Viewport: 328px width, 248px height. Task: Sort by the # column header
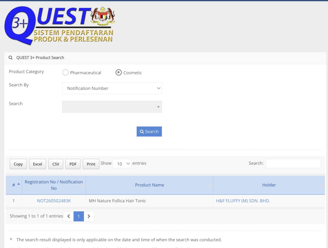[14, 185]
